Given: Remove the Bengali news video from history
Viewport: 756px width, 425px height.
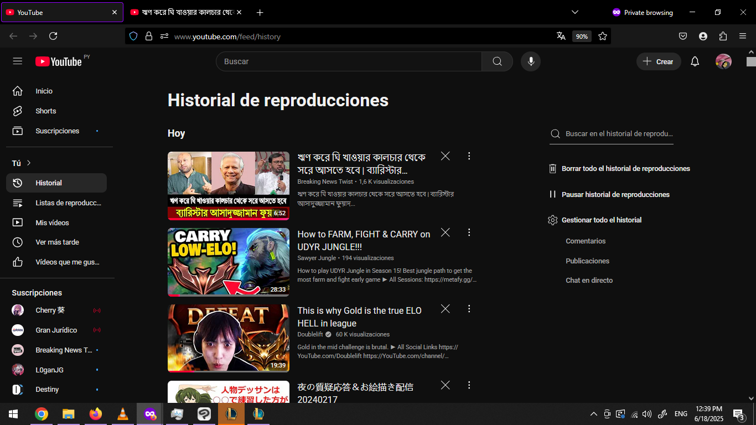Looking at the screenshot, I should tap(446, 156).
